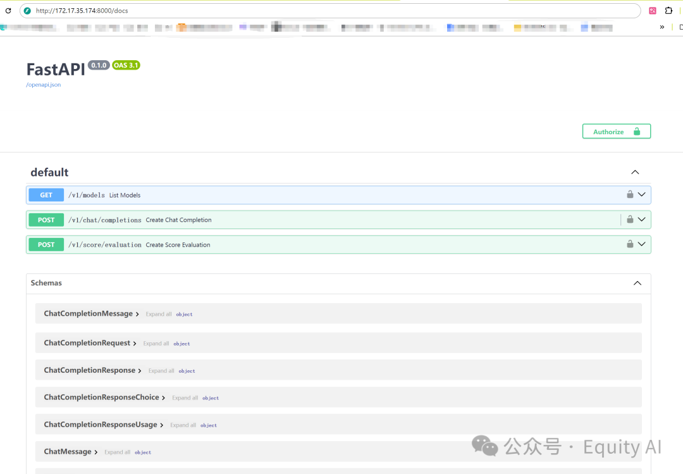Expand the /v1/chat/completions endpoint arrow
The width and height of the screenshot is (683, 474).
pyautogui.click(x=642, y=220)
